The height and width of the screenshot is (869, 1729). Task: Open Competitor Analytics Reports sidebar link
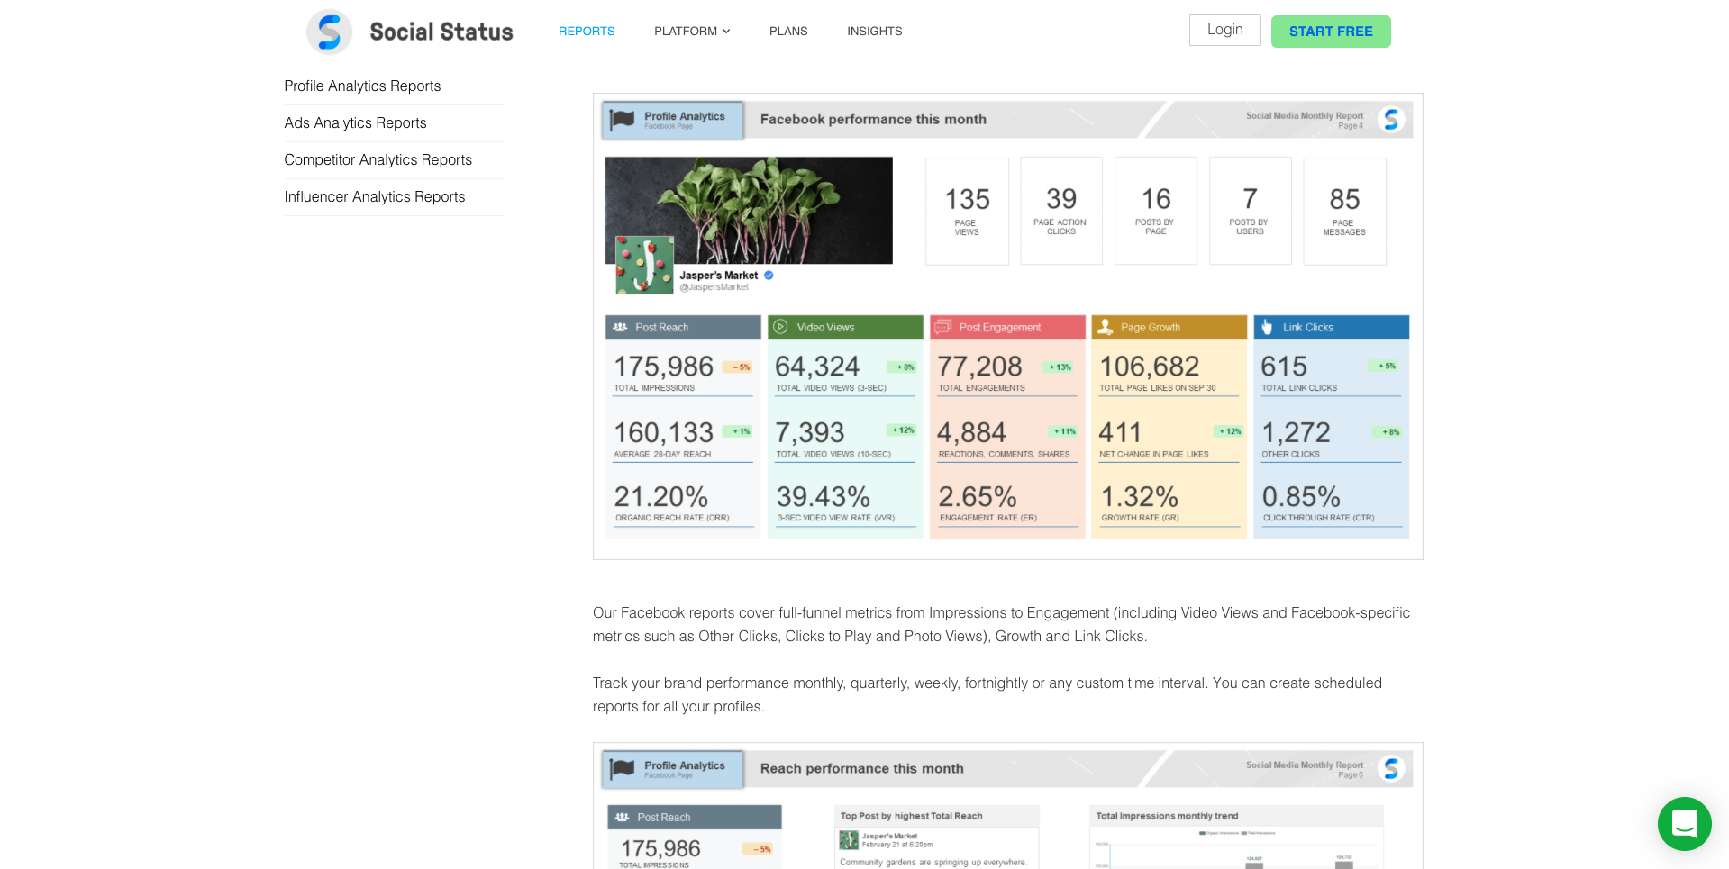point(378,159)
